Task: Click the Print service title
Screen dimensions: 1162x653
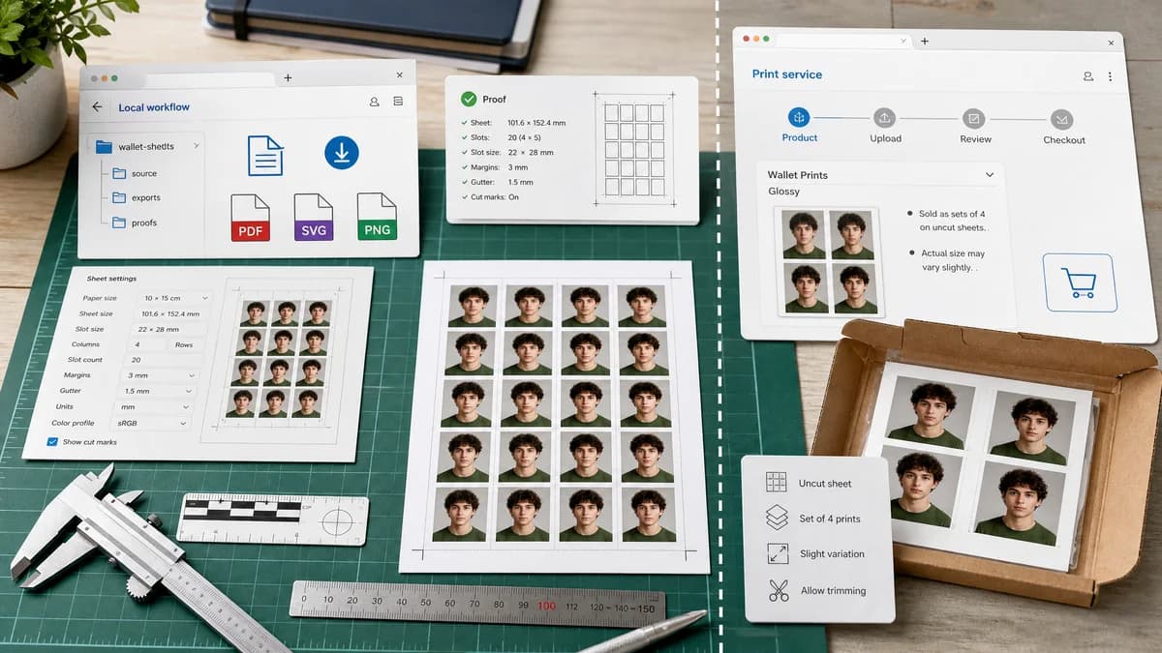Action: click(x=787, y=74)
